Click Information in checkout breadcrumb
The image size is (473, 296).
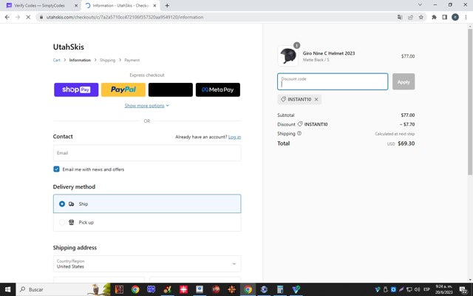click(80, 60)
